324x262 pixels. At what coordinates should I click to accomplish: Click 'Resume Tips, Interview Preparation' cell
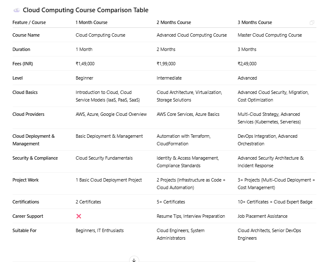click(x=191, y=216)
